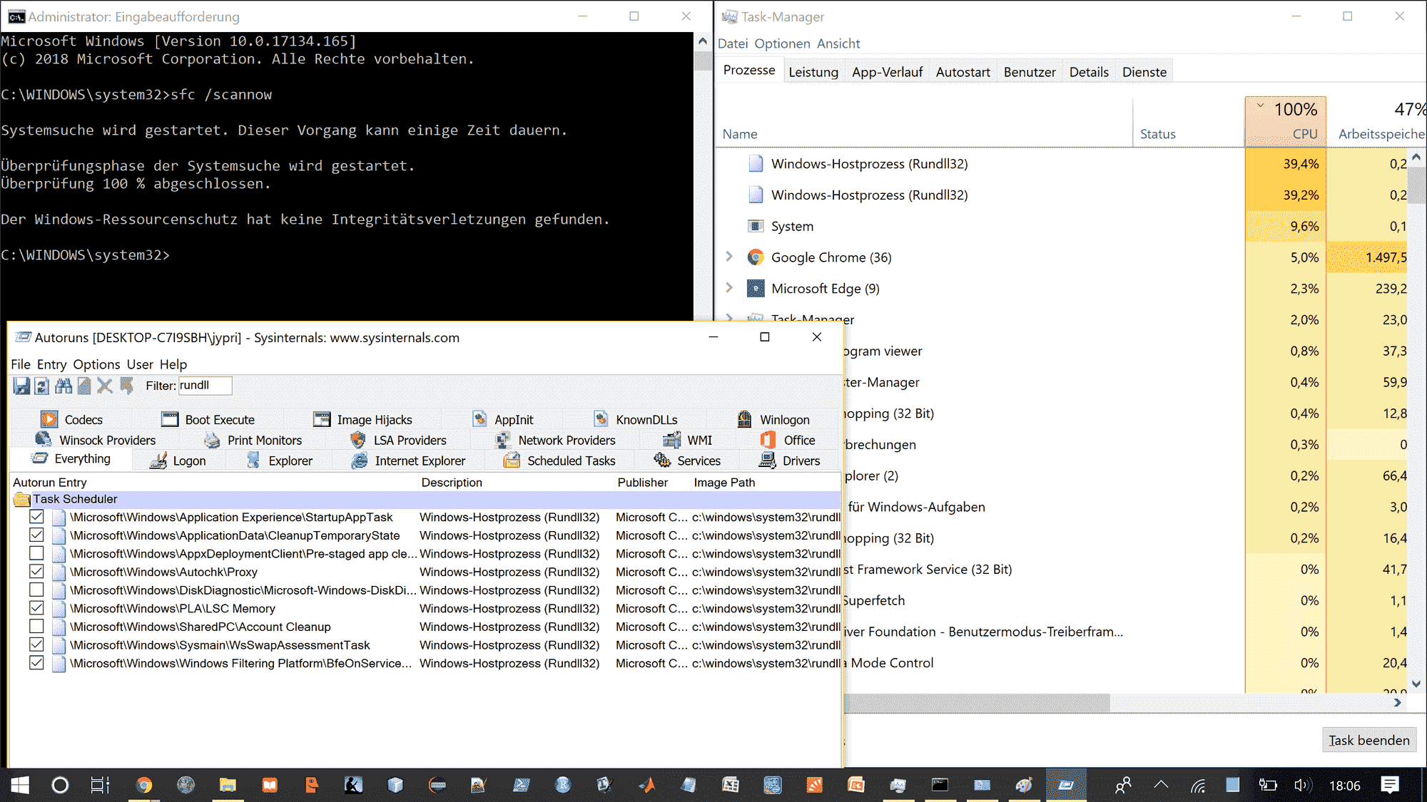1427x802 pixels.
Task: Open the Winsock Providers tab
Action: (x=95, y=440)
